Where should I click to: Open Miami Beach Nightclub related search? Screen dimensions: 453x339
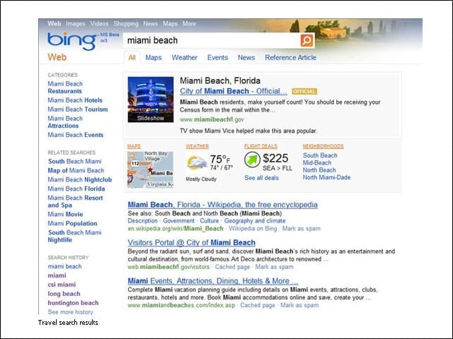[x=80, y=179]
